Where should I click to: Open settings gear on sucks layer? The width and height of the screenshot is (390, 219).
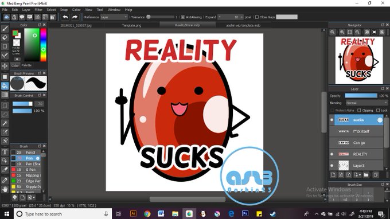[x=380, y=120]
